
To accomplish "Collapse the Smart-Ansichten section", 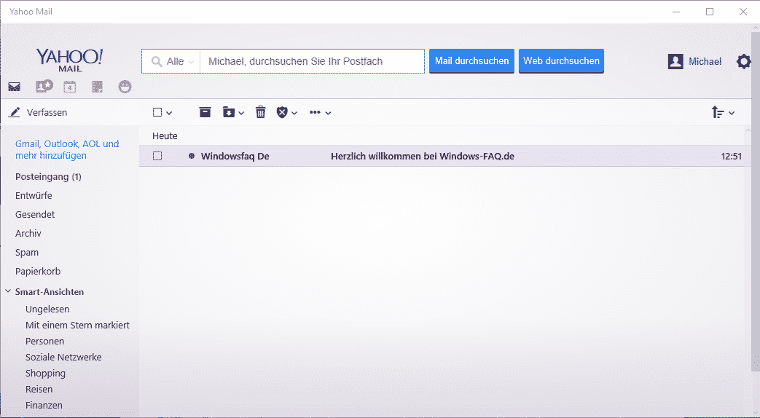I will (x=8, y=291).
